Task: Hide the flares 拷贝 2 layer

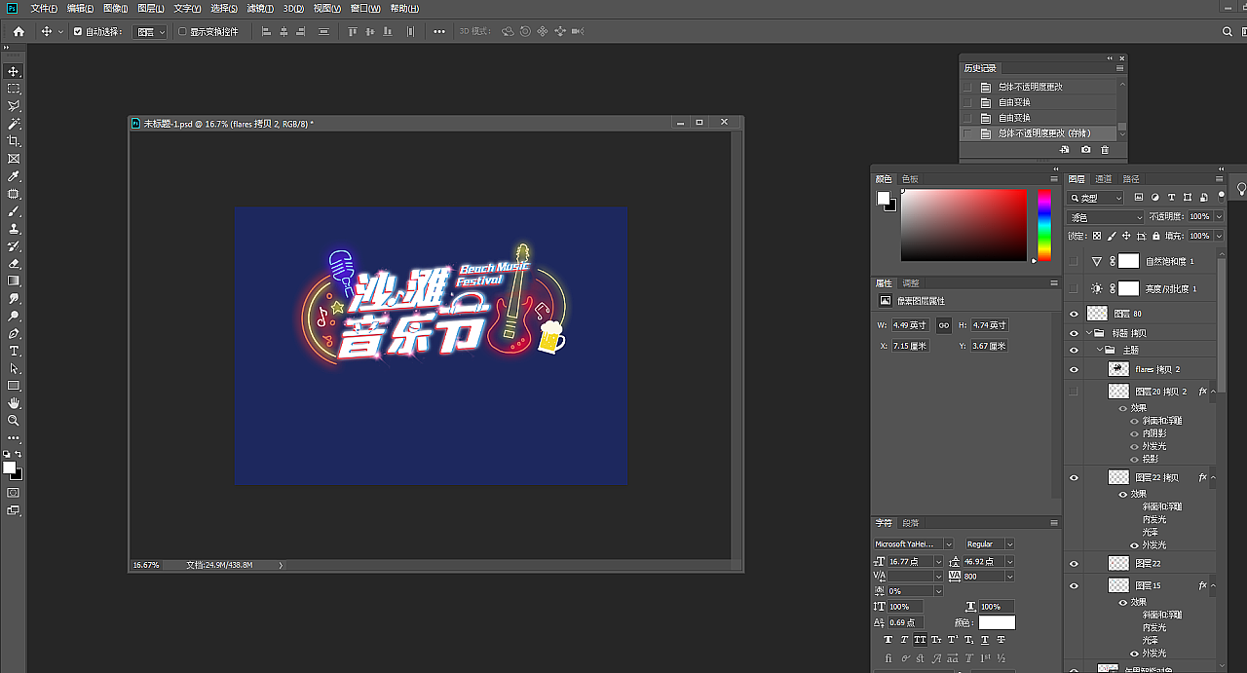Action: tap(1075, 368)
